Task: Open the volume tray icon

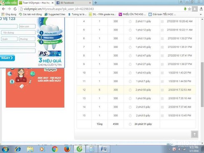Action: click(179, 149)
